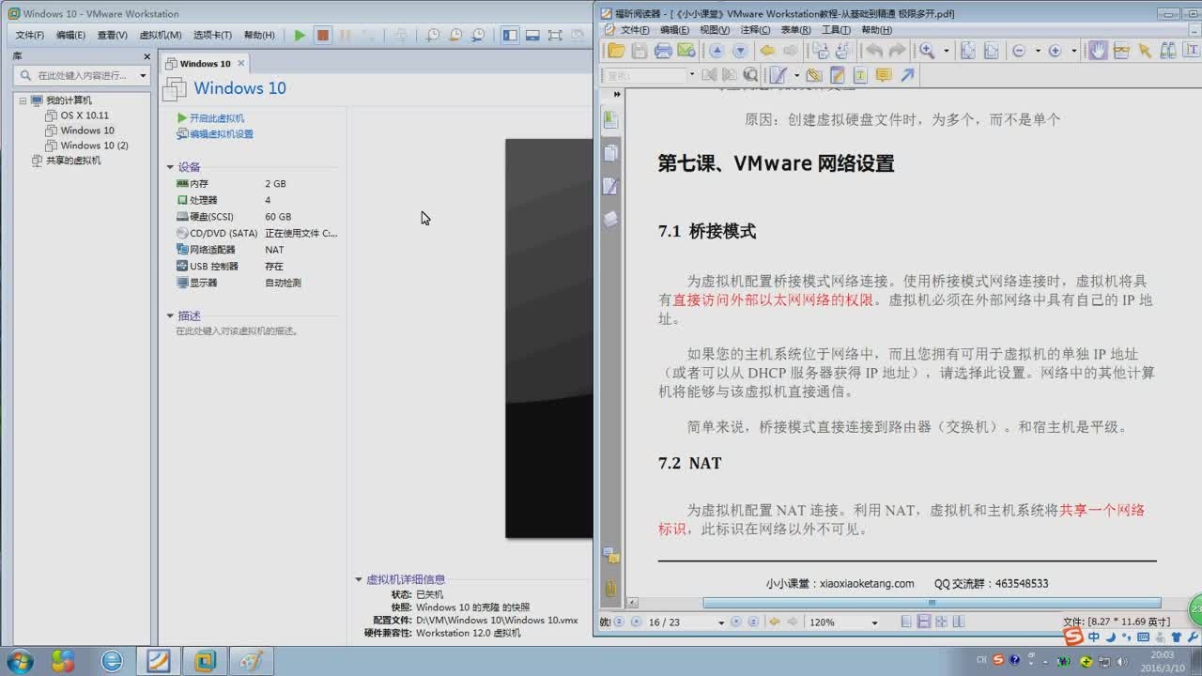Toggle VMware library sidebar view icon
This screenshot has width=1202, height=676.
tap(510, 35)
